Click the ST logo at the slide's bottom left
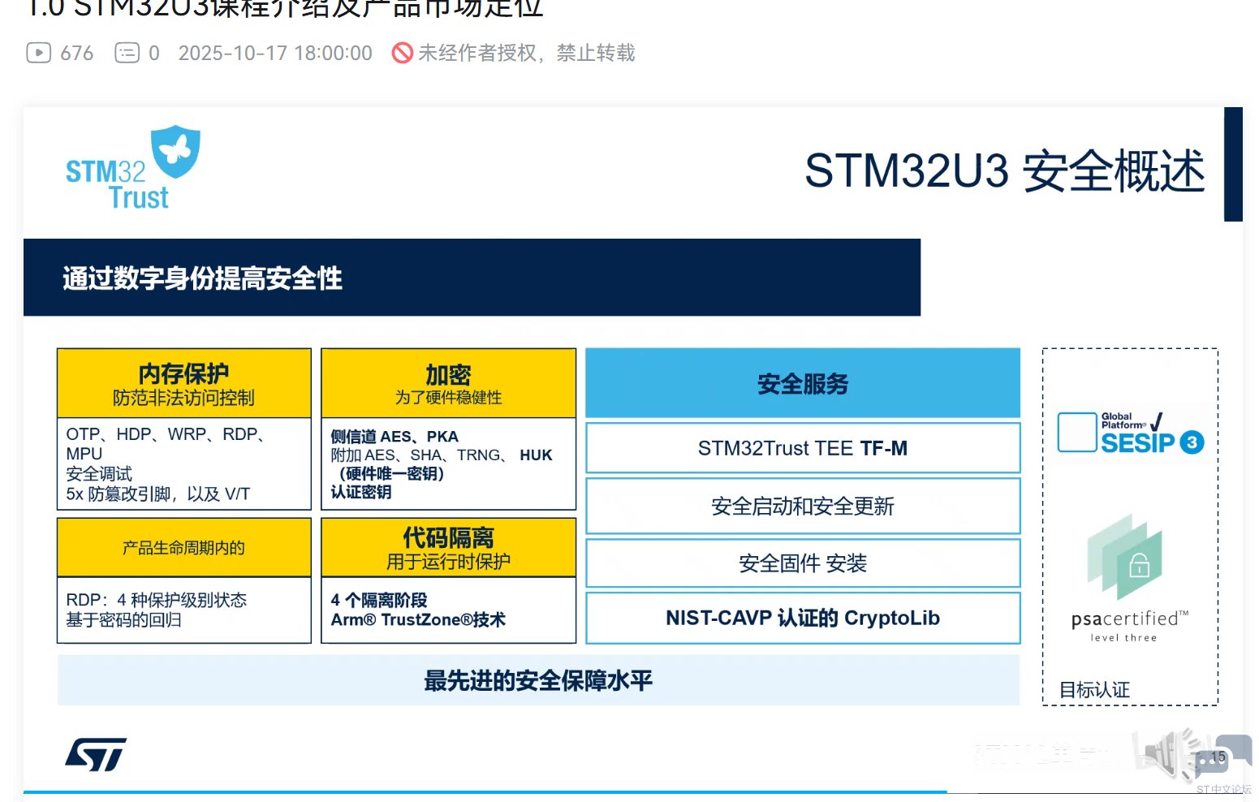1259x802 pixels. click(x=96, y=754)
